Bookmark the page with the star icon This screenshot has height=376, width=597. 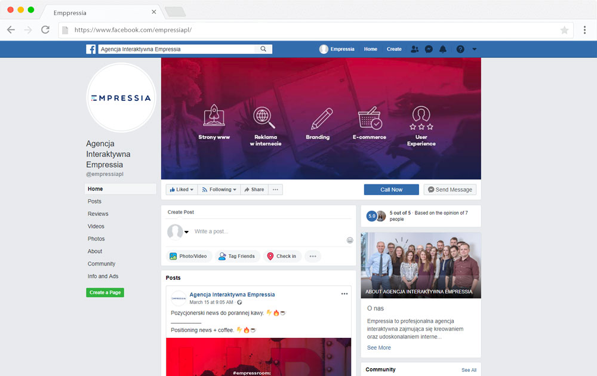click(564, 30)
